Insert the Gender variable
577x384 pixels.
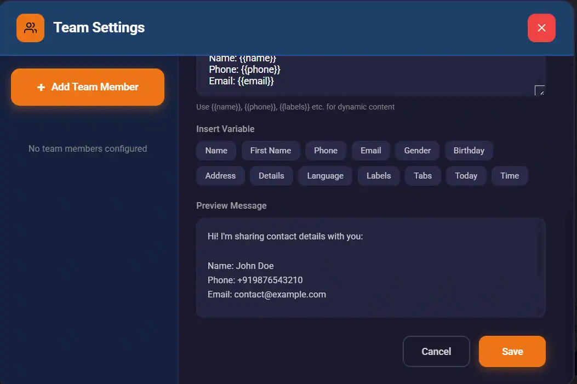(x=417, y=150)
